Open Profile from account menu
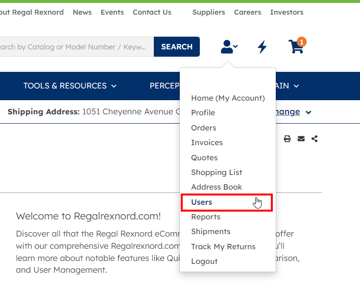The height and width of the screenshot is (281, 360). [203, 113]
